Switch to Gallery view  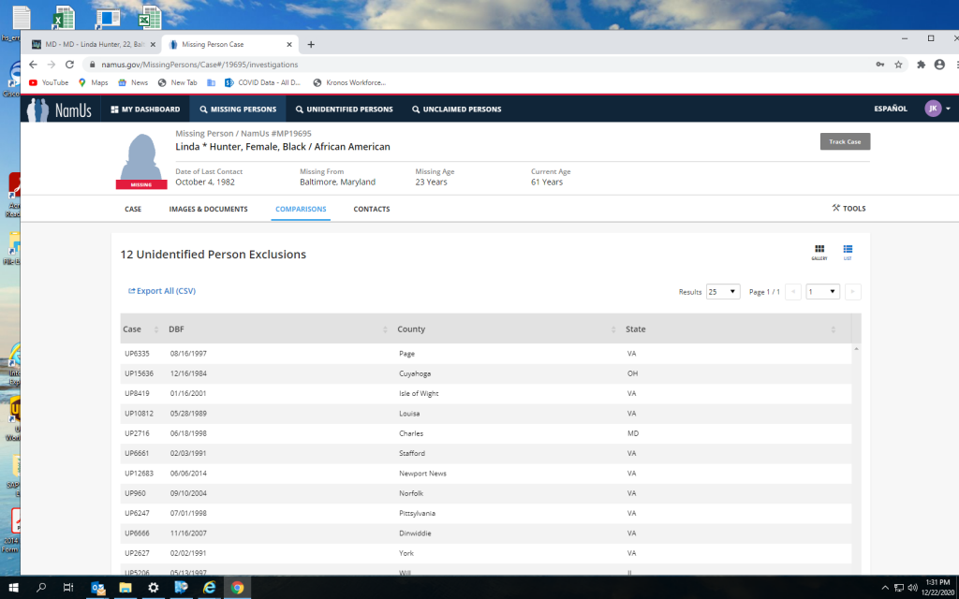(x=819, y=251)
